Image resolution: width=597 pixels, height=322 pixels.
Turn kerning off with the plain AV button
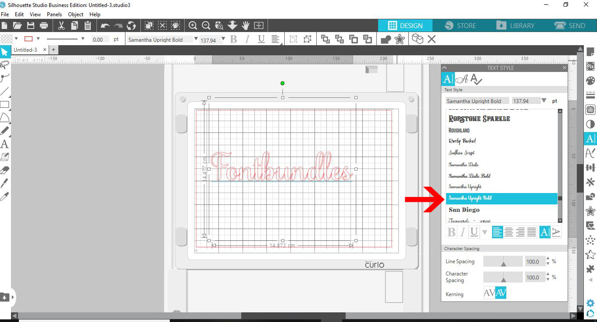[x=489, y=293]
